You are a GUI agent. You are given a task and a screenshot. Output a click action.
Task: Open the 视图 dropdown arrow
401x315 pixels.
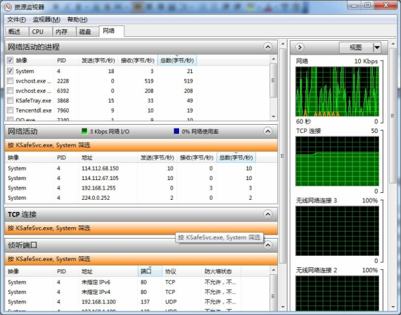[x=377, y=48]
